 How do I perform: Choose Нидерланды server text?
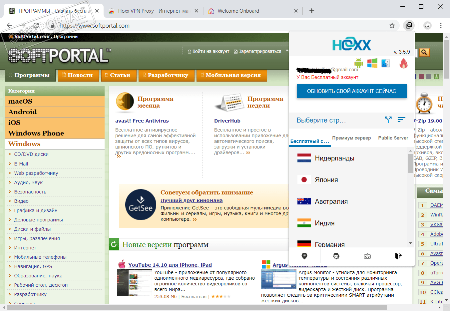pos(335,158)
